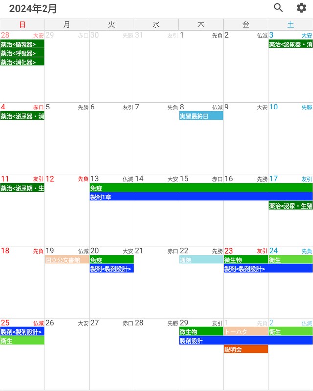This screenshot has width=313, height=391.
Task: Select the 土 (Saturday) column header
Action: click(291, 24)
